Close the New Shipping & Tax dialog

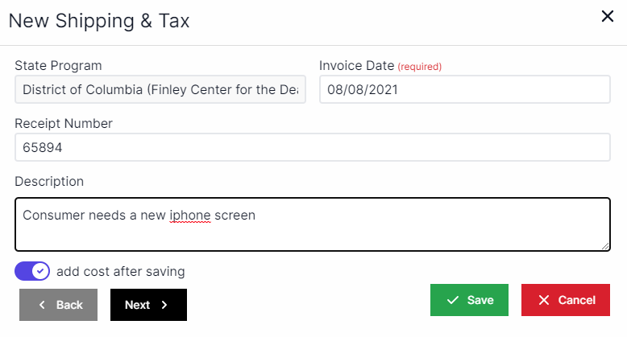pos(608,16)
